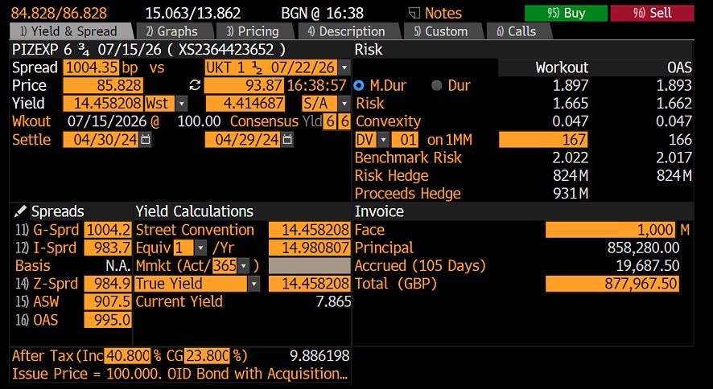Expand the True Yield dropdown
The width and height of the screenshot is (713, 389).
(254, 284)
